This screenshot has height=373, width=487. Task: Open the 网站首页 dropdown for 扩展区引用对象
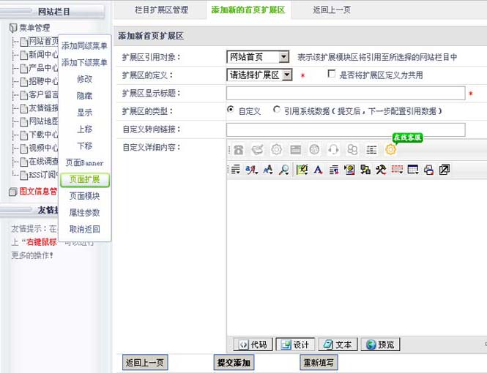pos(258,57)
